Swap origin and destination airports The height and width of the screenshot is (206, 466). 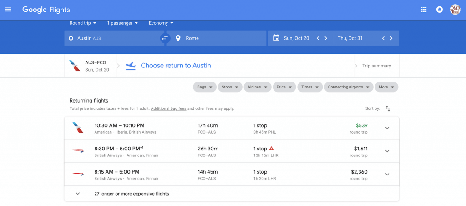coord(165,38)
